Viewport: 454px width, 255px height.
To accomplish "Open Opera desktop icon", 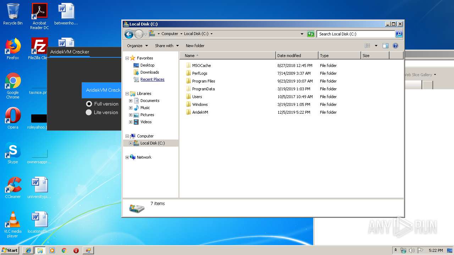I will [13, 118].
